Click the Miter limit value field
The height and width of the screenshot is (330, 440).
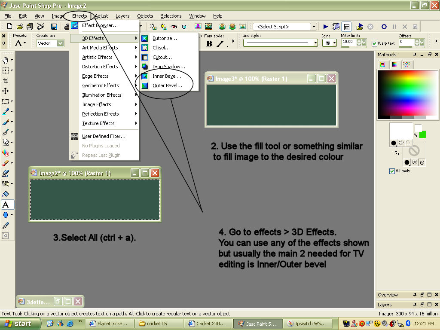[348, 42]
